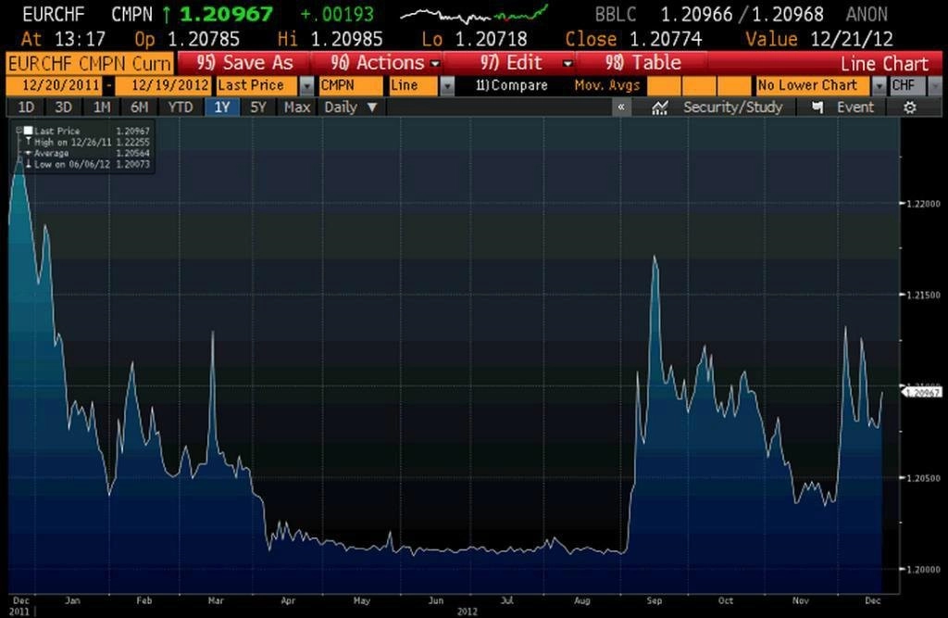Viewport: 948px width, 618px height.
Task: Click the +.00193 change value
Action: 337,14
